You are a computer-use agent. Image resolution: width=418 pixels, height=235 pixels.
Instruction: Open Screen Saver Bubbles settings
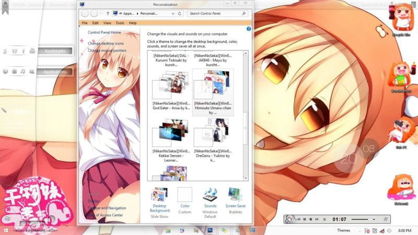click(x=236, y=195)
